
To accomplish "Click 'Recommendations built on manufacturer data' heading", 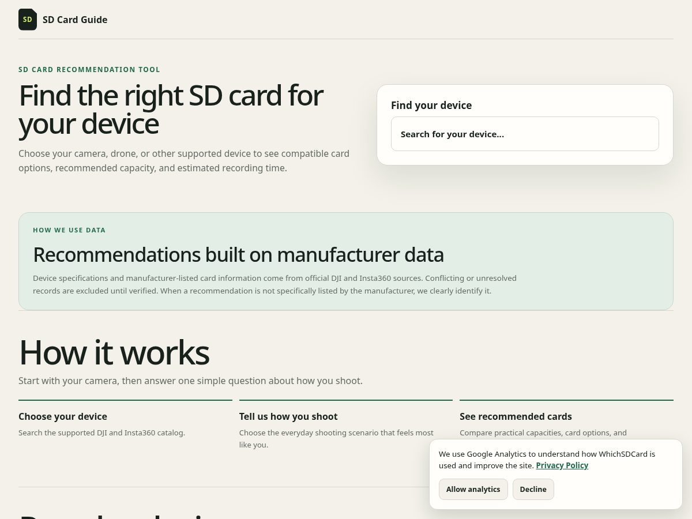I will click(238, 254).
